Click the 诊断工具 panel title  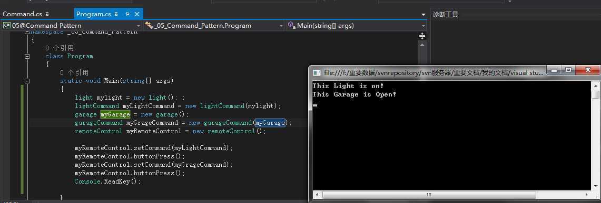pyautogui.click(x=446, y=15)
